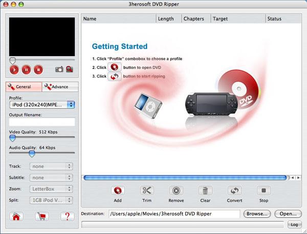Click the Stop icon in the toolbar
The image size is (307, 234).
click(x=264, y=191)
